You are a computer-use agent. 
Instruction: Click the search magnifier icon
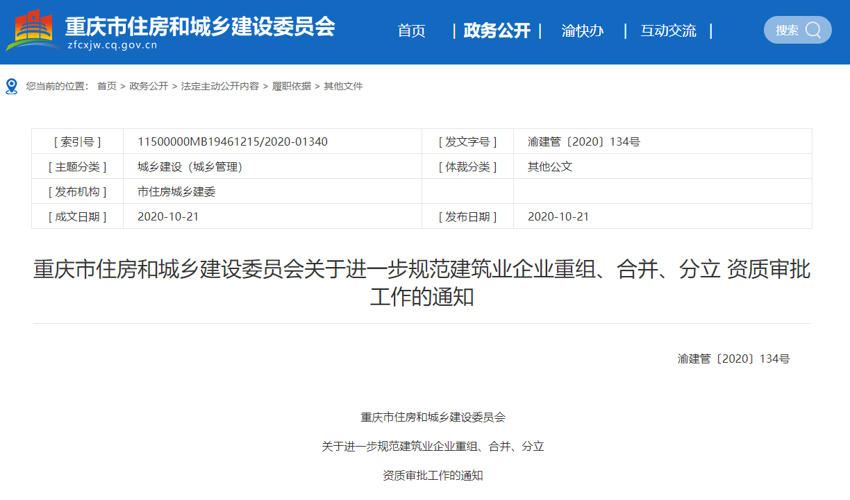point(813,30)
